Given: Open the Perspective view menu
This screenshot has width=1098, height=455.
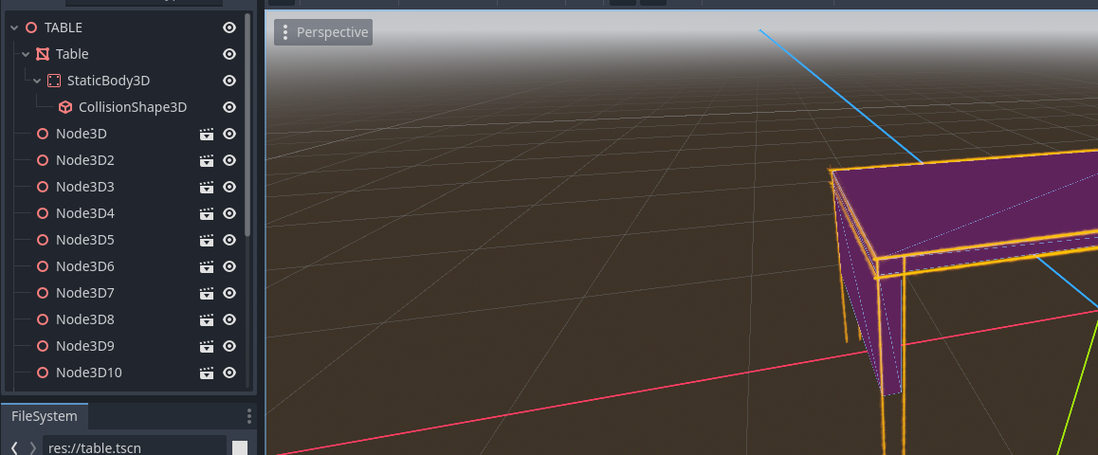Looking at the screenshot, I should (x=322, y=32).
